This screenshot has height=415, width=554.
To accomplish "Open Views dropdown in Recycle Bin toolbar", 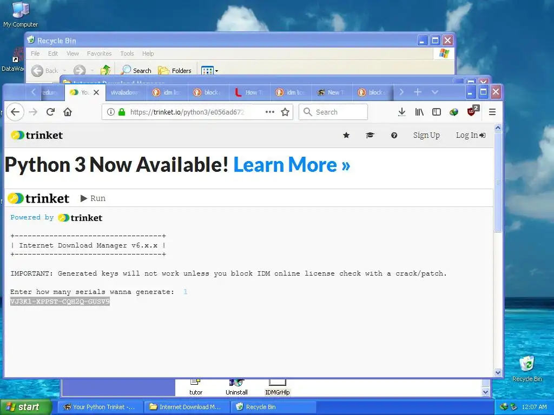I will (x=209, y=71).
